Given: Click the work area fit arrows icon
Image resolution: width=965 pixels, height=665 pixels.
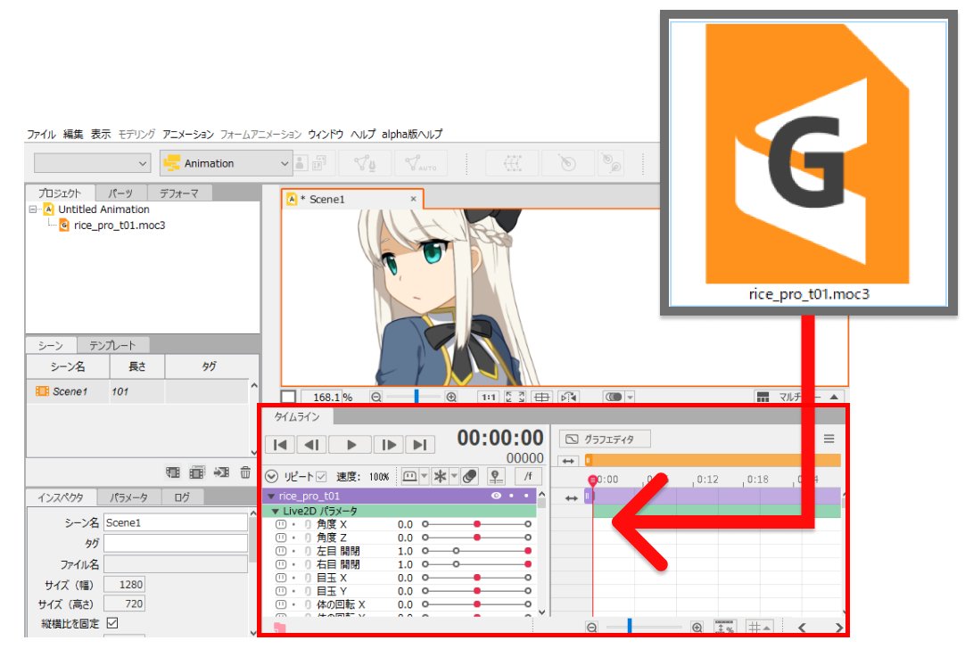Looking at the screenshot, I should click(568, 461).
